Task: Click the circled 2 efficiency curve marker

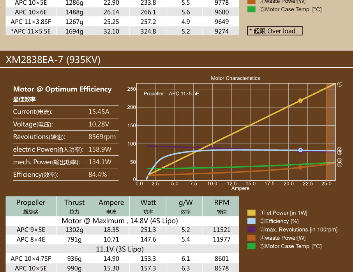Action: (339, 149)
